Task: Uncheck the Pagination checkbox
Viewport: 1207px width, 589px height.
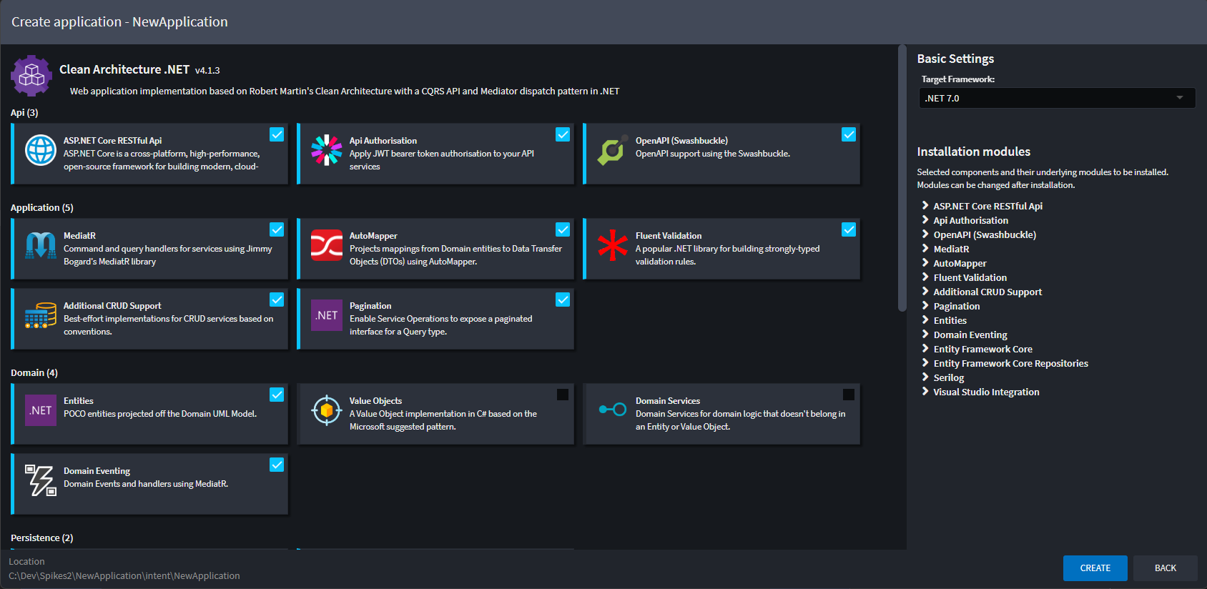Action: [563, 300]
